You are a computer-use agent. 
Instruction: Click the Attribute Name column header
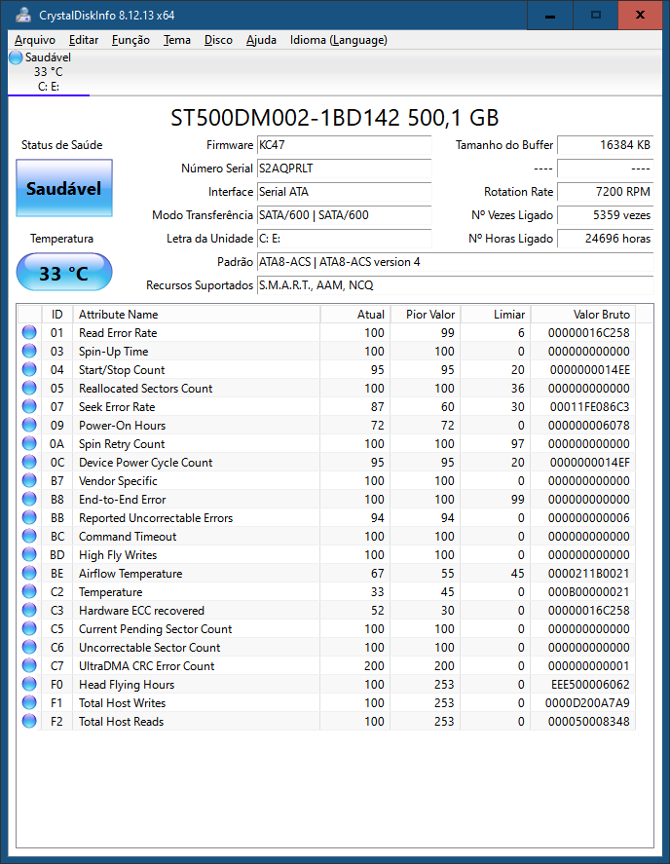coord(196,314)
